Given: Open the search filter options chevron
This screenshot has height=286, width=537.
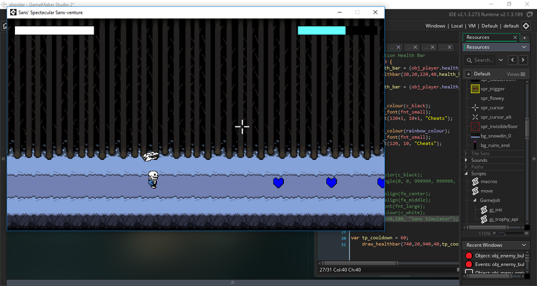Looking at the screenshot, I should [x=501, y=60].
